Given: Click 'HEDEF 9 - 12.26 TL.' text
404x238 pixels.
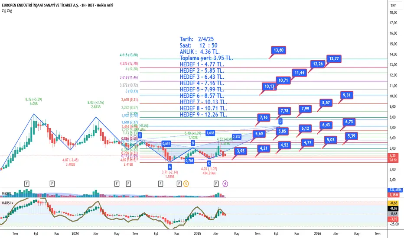Looking at the screenshot, I should (203, 115).
